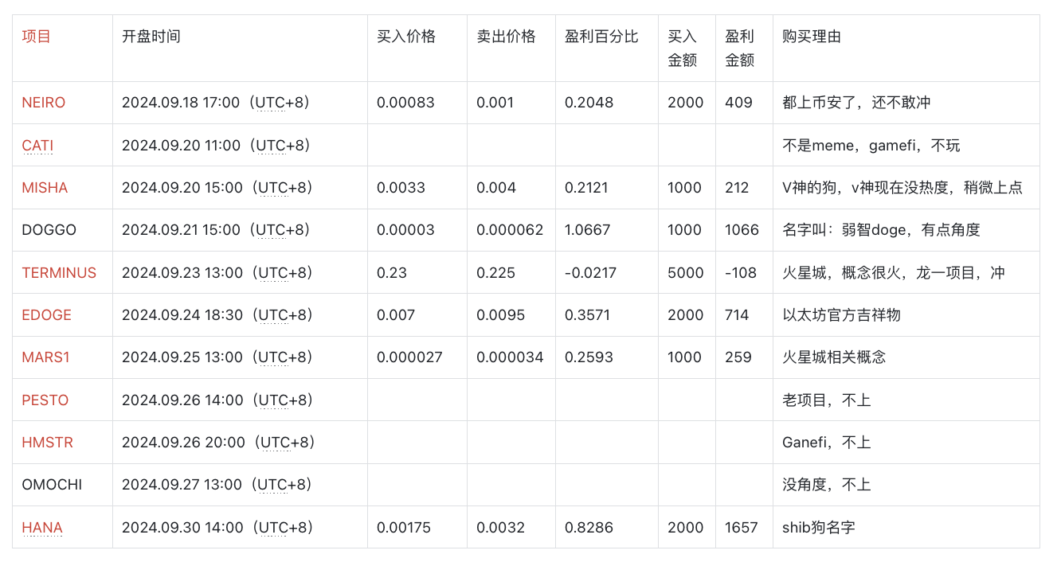
Task: Click profit percentage 0.2048
Action: coord(589,103)
